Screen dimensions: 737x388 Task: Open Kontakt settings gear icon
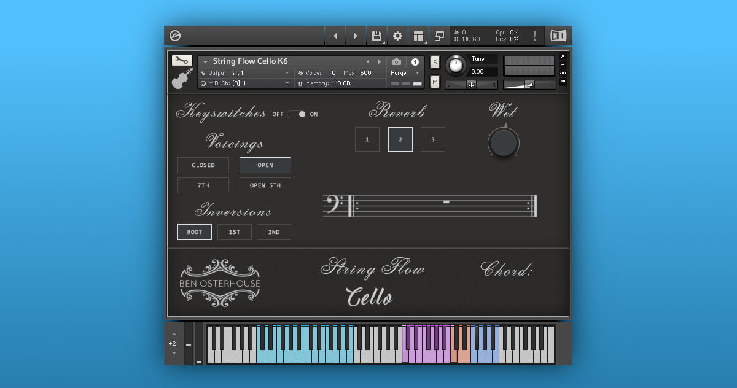coord(397,36)
